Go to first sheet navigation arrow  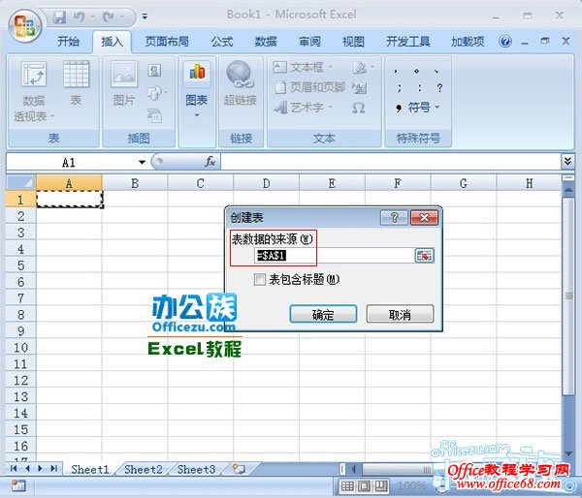(x=14, y=468)
